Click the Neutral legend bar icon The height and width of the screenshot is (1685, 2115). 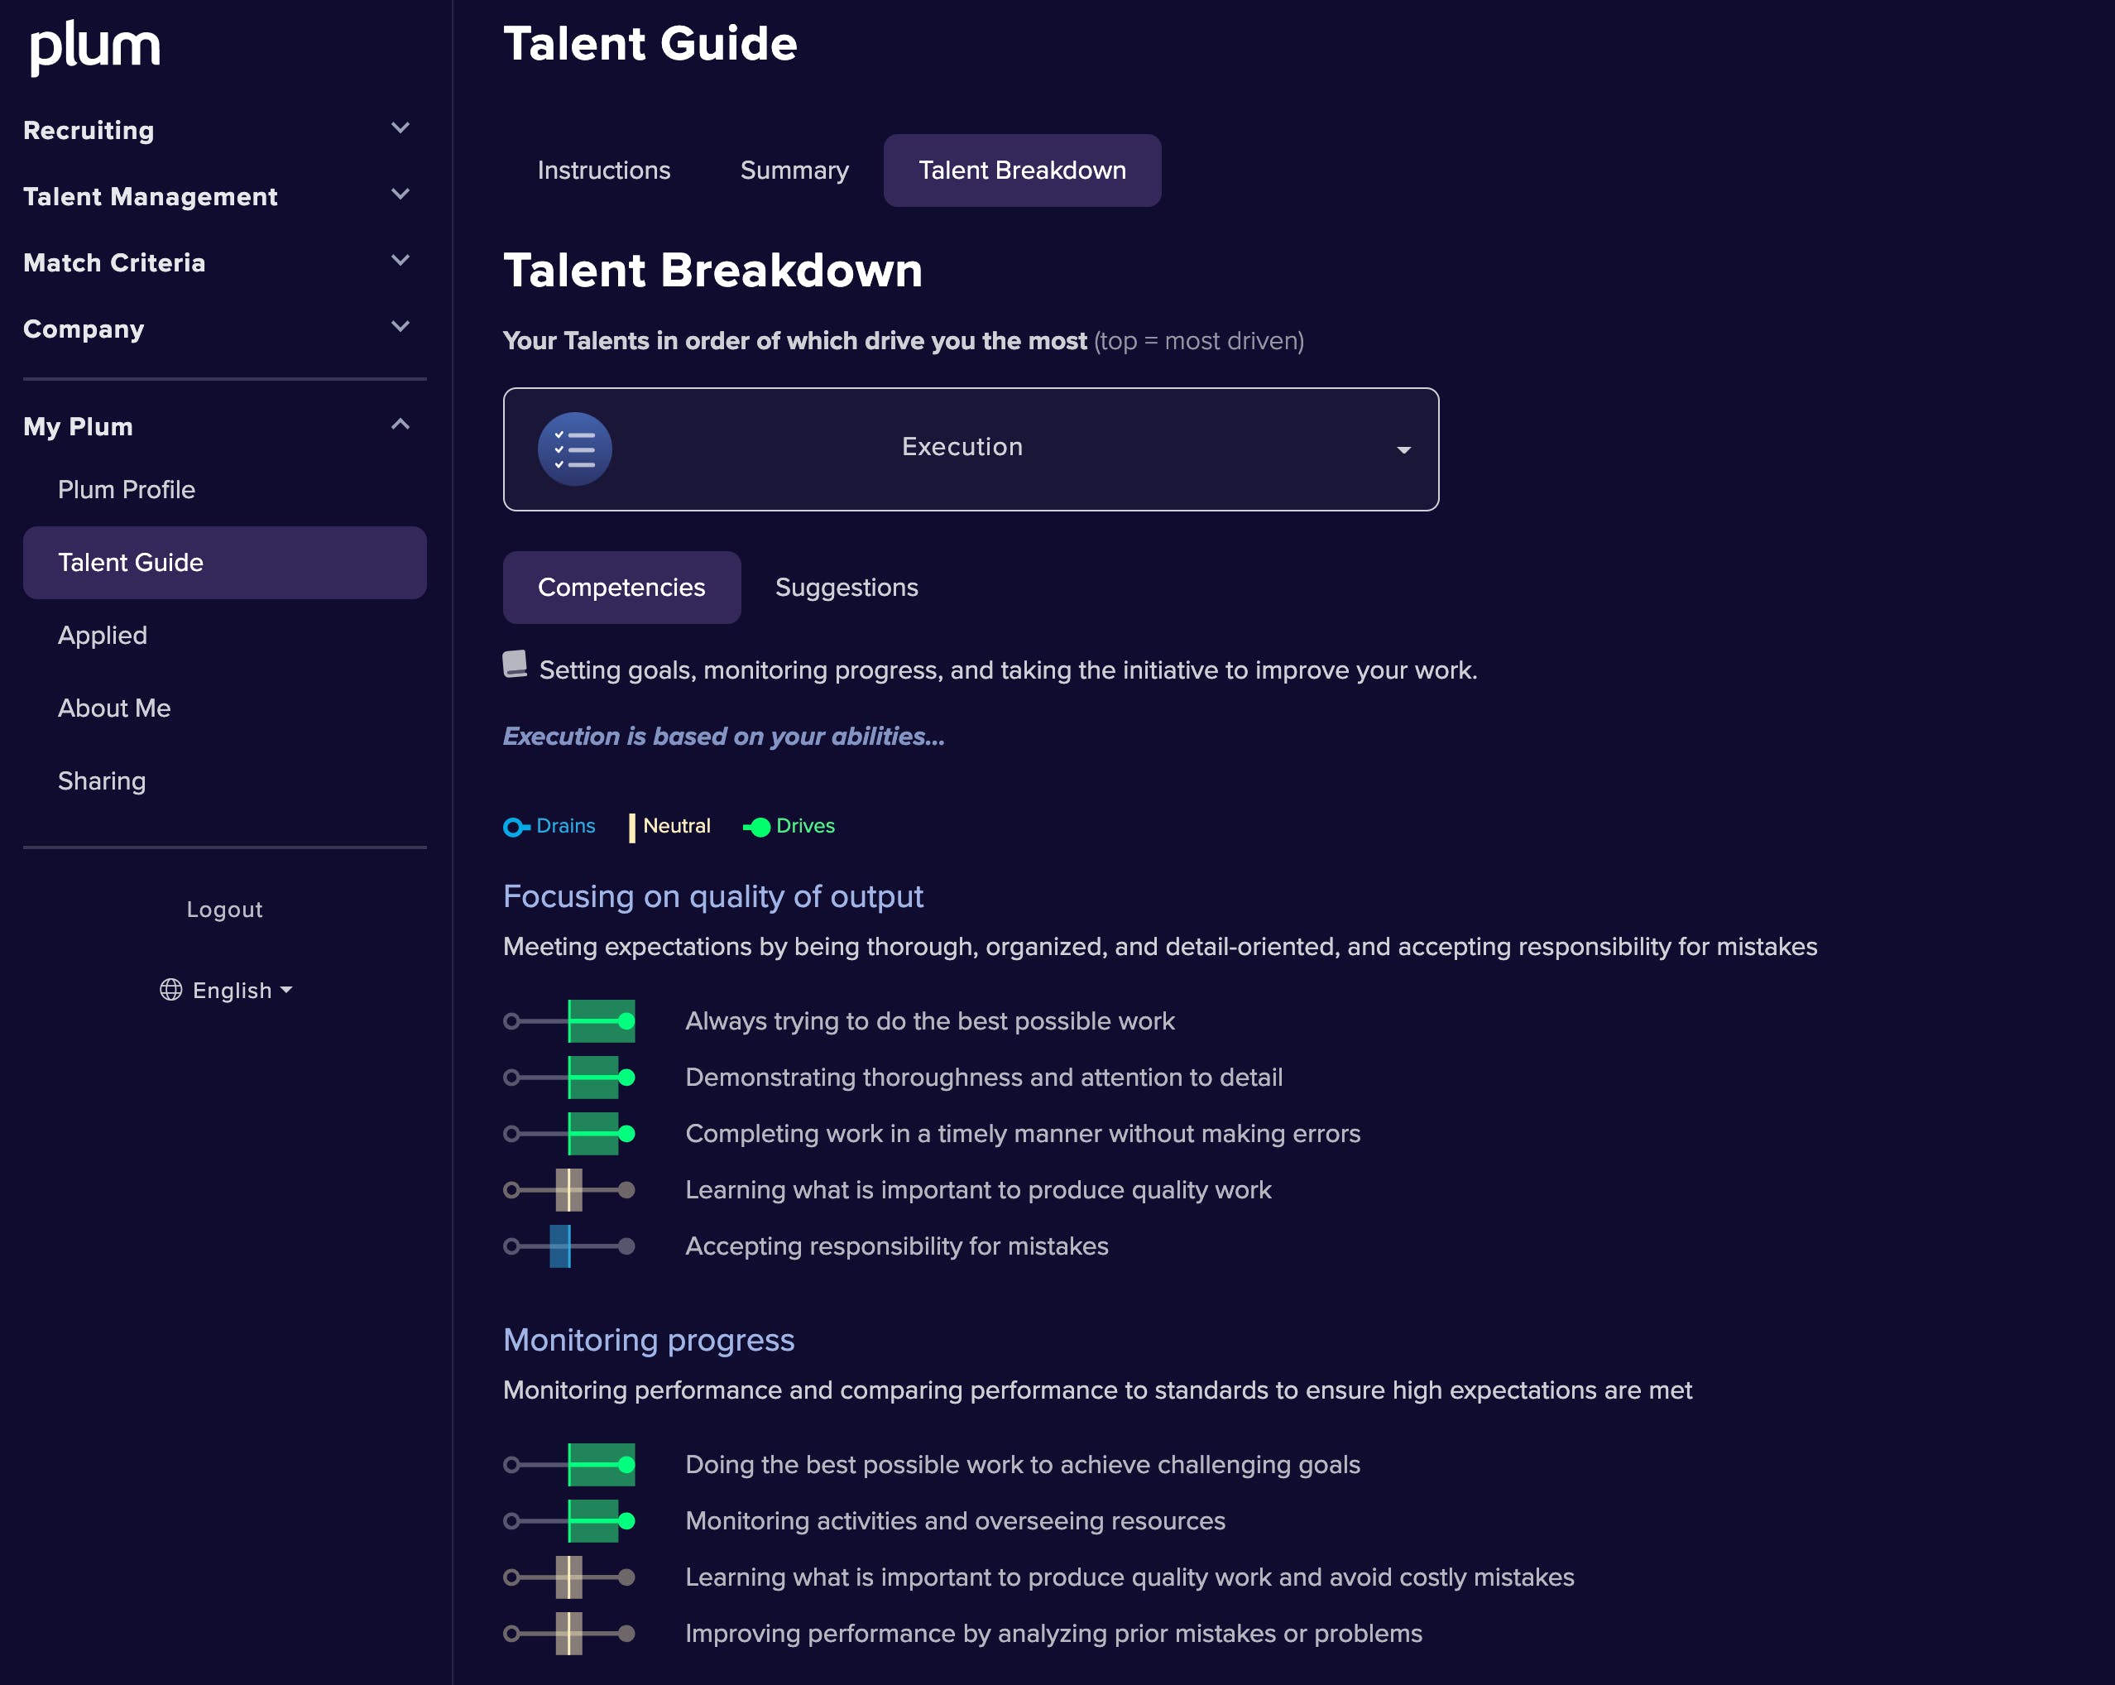tap(631, 828)
